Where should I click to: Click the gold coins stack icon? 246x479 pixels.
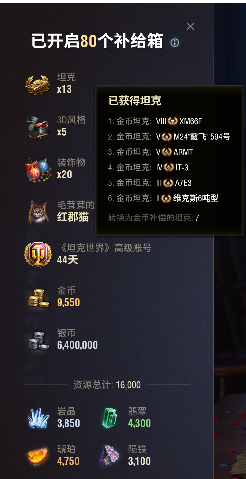[39, 298]
